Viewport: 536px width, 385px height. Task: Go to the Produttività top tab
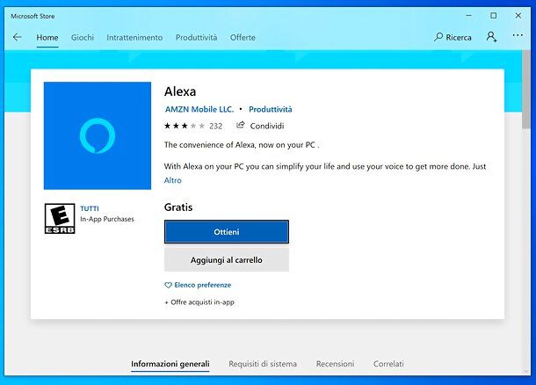196,37
